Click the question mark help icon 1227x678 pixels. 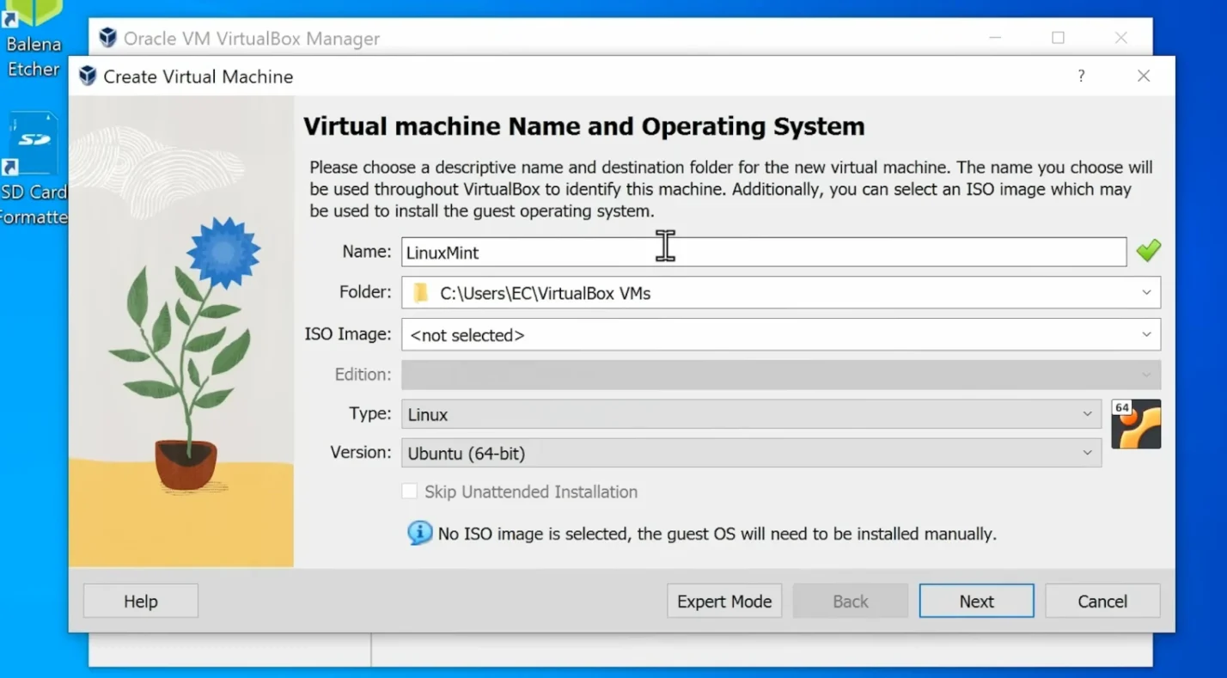pos(1081,76)
